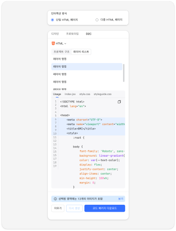Select the 다중 HTML 페이지 radio button
This screenshot has height=231, width=176.
(x=97, y=20)
